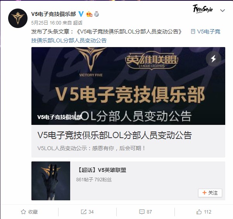Click the silver medal badge icon
The height and width of the screenshot is (219, 233).
(97, 14)
